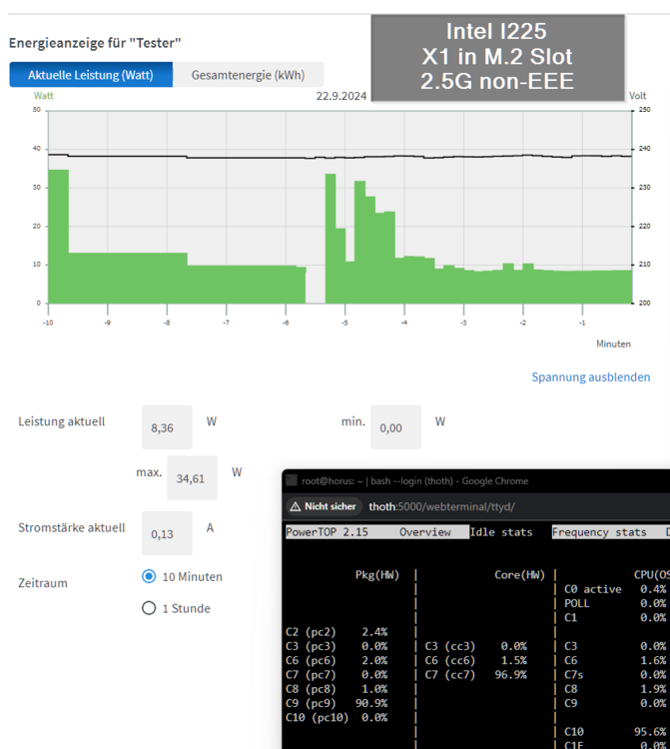Viewport: 670px width, 749px height.
Task: Click the heading Energieanzeige für "Tester"
Action: pos(95,43)
